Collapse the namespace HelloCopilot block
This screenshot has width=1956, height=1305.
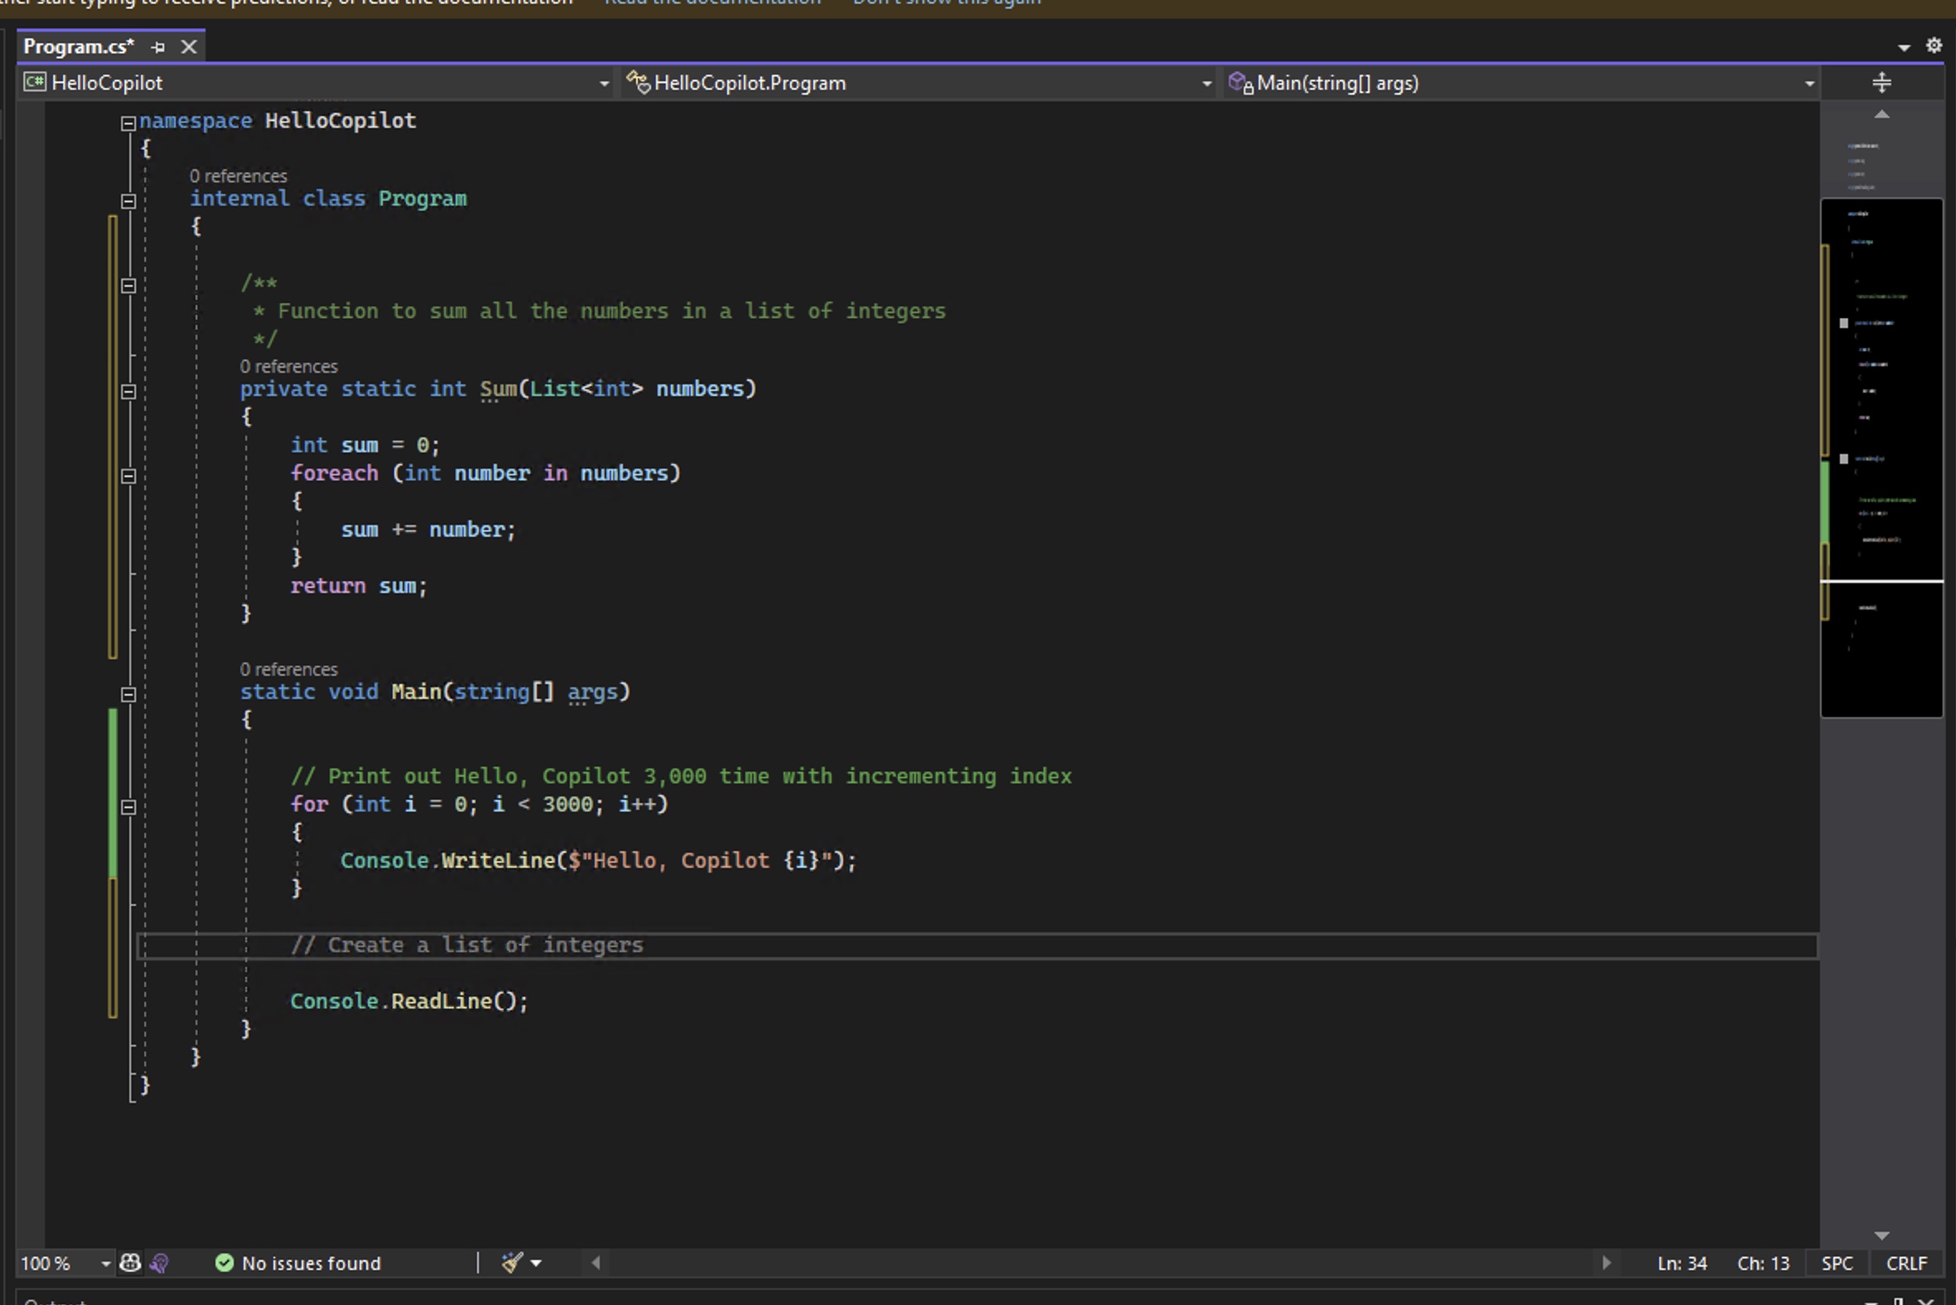(x=128, y=123)
